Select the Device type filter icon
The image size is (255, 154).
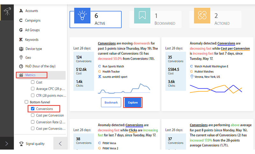click(x=21, y=49)
